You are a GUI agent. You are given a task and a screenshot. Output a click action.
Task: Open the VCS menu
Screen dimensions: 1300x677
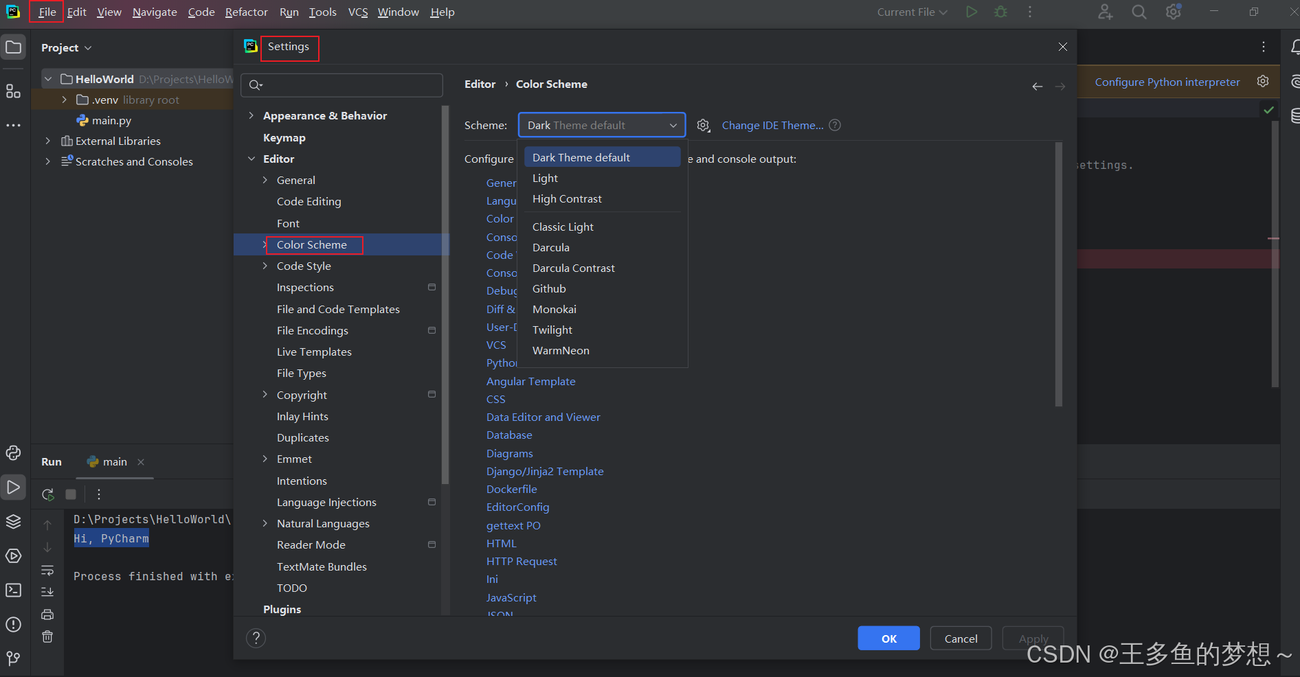(x=358, y=12)
